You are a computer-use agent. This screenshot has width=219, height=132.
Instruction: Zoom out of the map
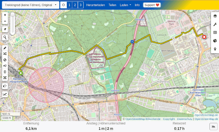tap(5, 21)
